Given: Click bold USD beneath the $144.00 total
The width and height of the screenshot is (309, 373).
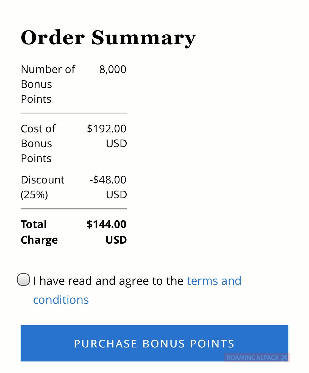Looking at the screenshot, I should tap(116, 240).
